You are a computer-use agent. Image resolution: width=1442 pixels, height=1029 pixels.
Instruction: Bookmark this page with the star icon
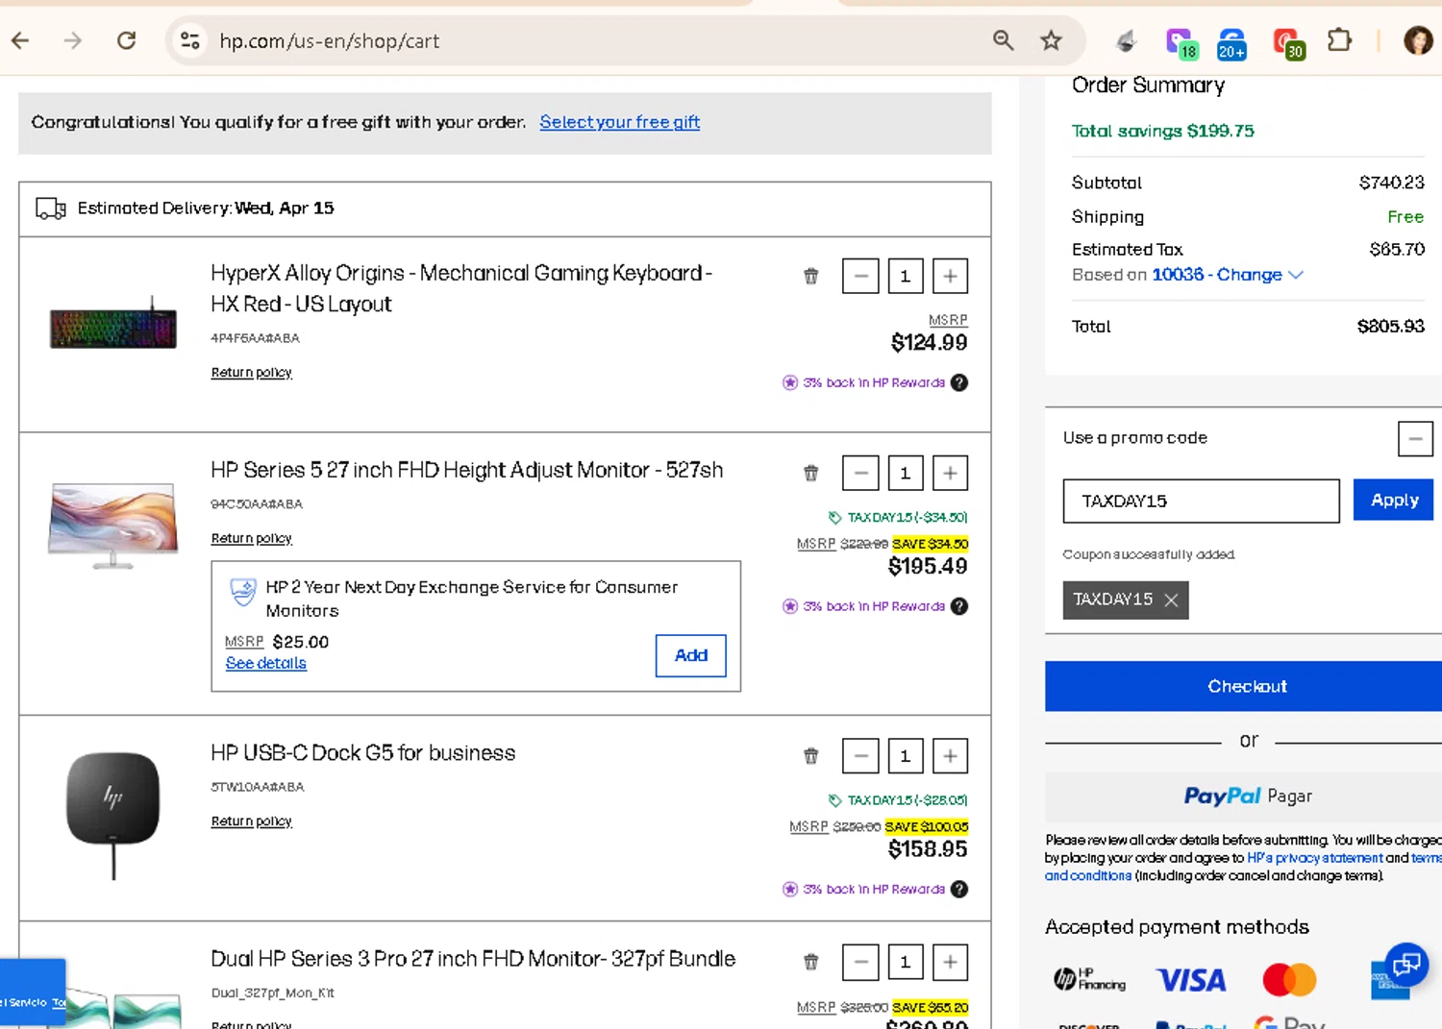click(x=1051, y=40)
